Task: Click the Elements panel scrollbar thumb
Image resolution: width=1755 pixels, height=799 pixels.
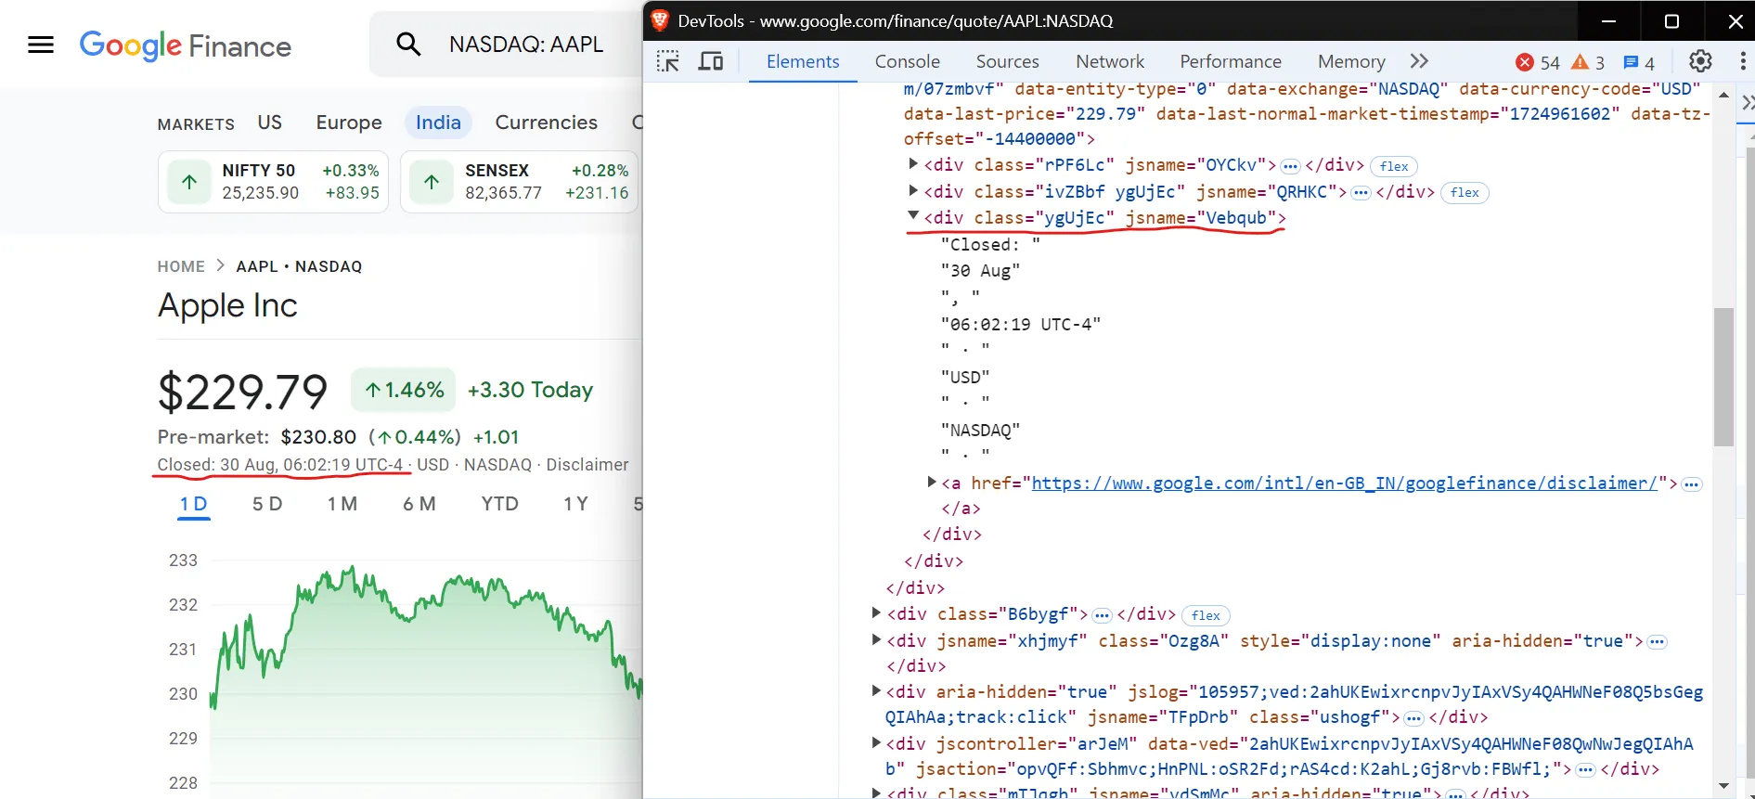Action: coord(1723,377)
